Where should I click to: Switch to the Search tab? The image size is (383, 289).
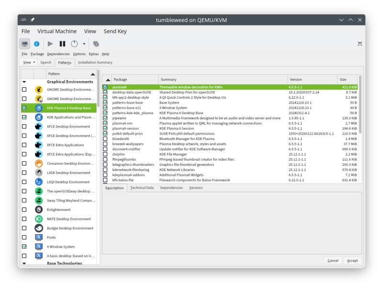(45, 62)
